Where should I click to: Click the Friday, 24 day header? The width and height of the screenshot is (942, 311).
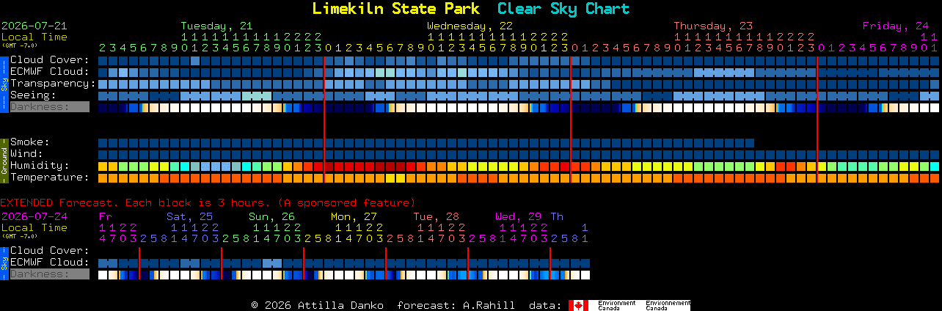pyautogui.click(x=896, y=26)
